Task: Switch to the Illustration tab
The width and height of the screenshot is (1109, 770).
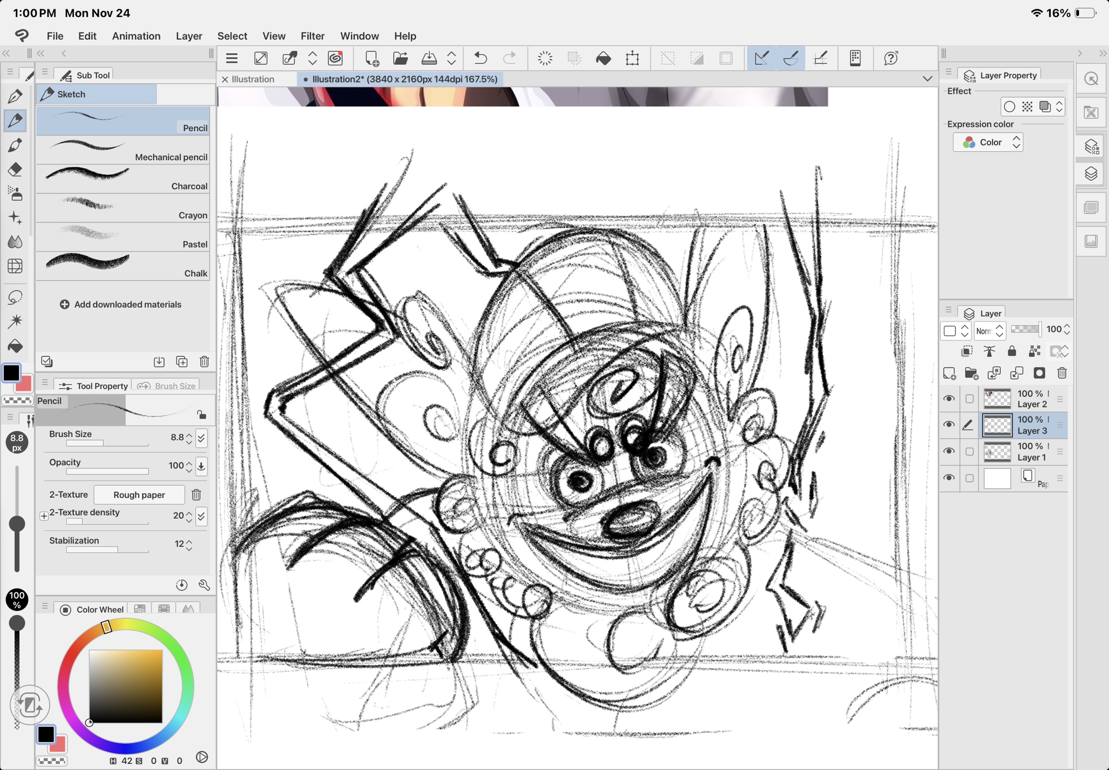Action: [253, 79]
